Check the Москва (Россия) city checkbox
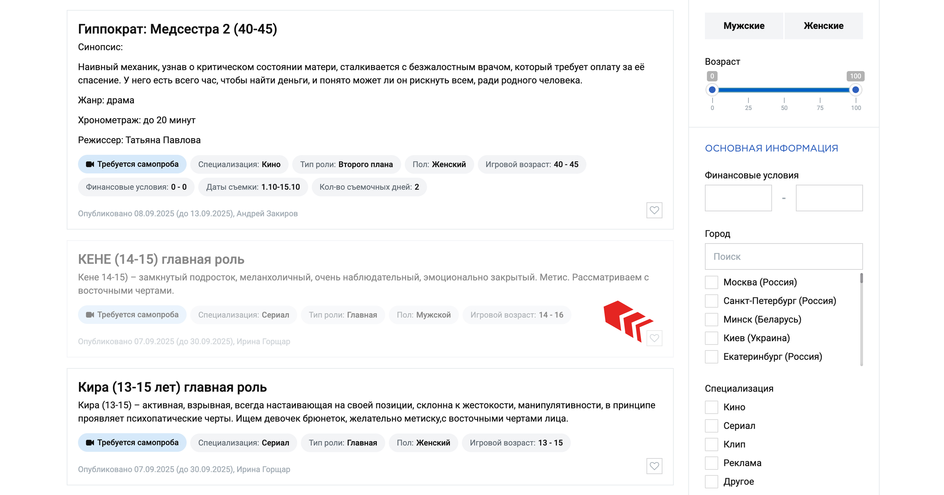 pyautogui.click(x=711, y=282)
